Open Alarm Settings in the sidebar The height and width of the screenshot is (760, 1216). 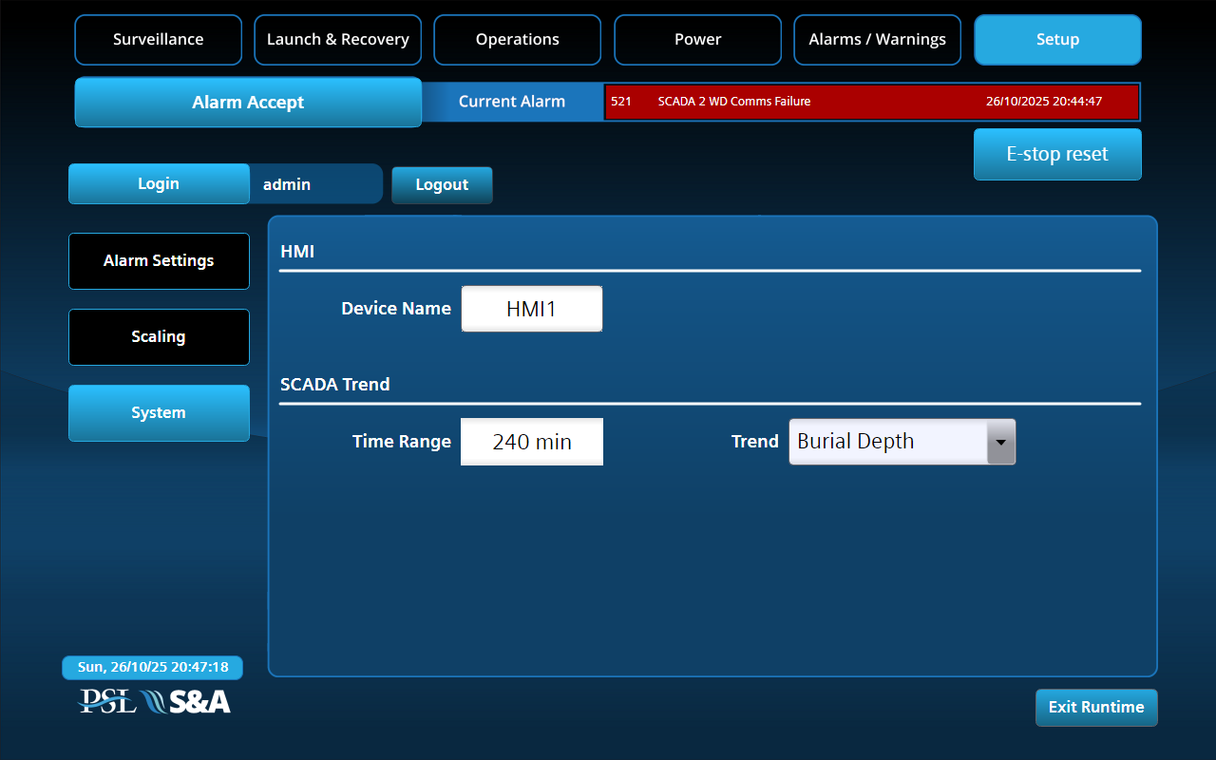[x=159, y=260]
